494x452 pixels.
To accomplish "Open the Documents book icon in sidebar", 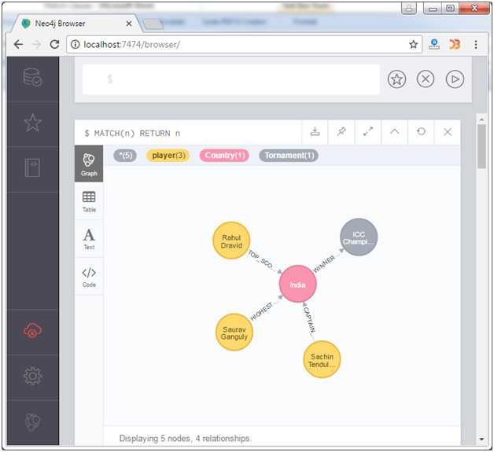I will tap(32, 167).
